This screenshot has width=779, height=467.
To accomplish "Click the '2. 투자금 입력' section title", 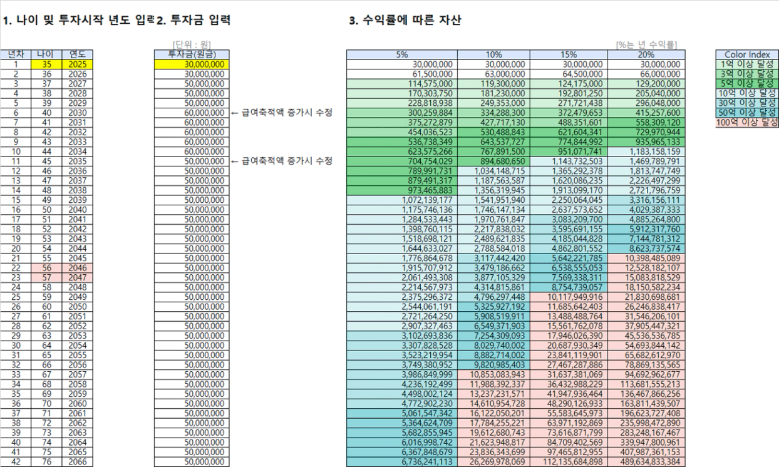I will click(193, 21).
